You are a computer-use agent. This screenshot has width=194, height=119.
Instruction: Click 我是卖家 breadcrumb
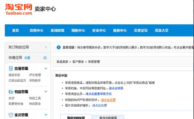[x=62, y=62]
